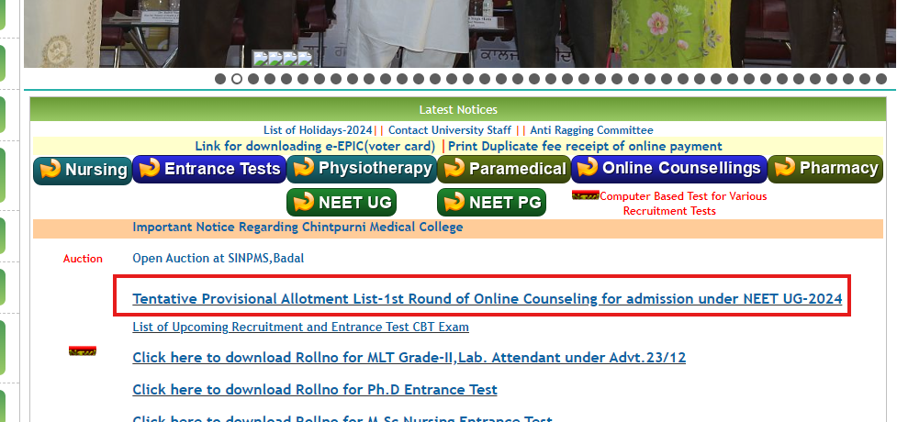Open Rollno download for Ph.D Entrance Test
Image resolution: width=897 pixels, height=422 pixels.
coord(315,390)
